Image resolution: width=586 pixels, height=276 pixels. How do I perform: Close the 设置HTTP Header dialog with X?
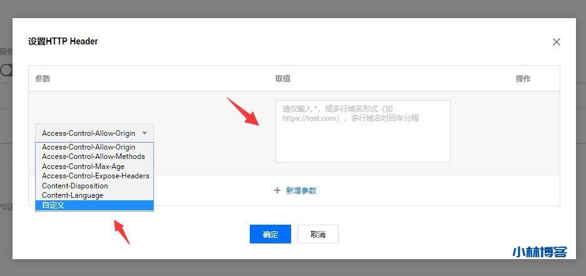tap(556, 42)
